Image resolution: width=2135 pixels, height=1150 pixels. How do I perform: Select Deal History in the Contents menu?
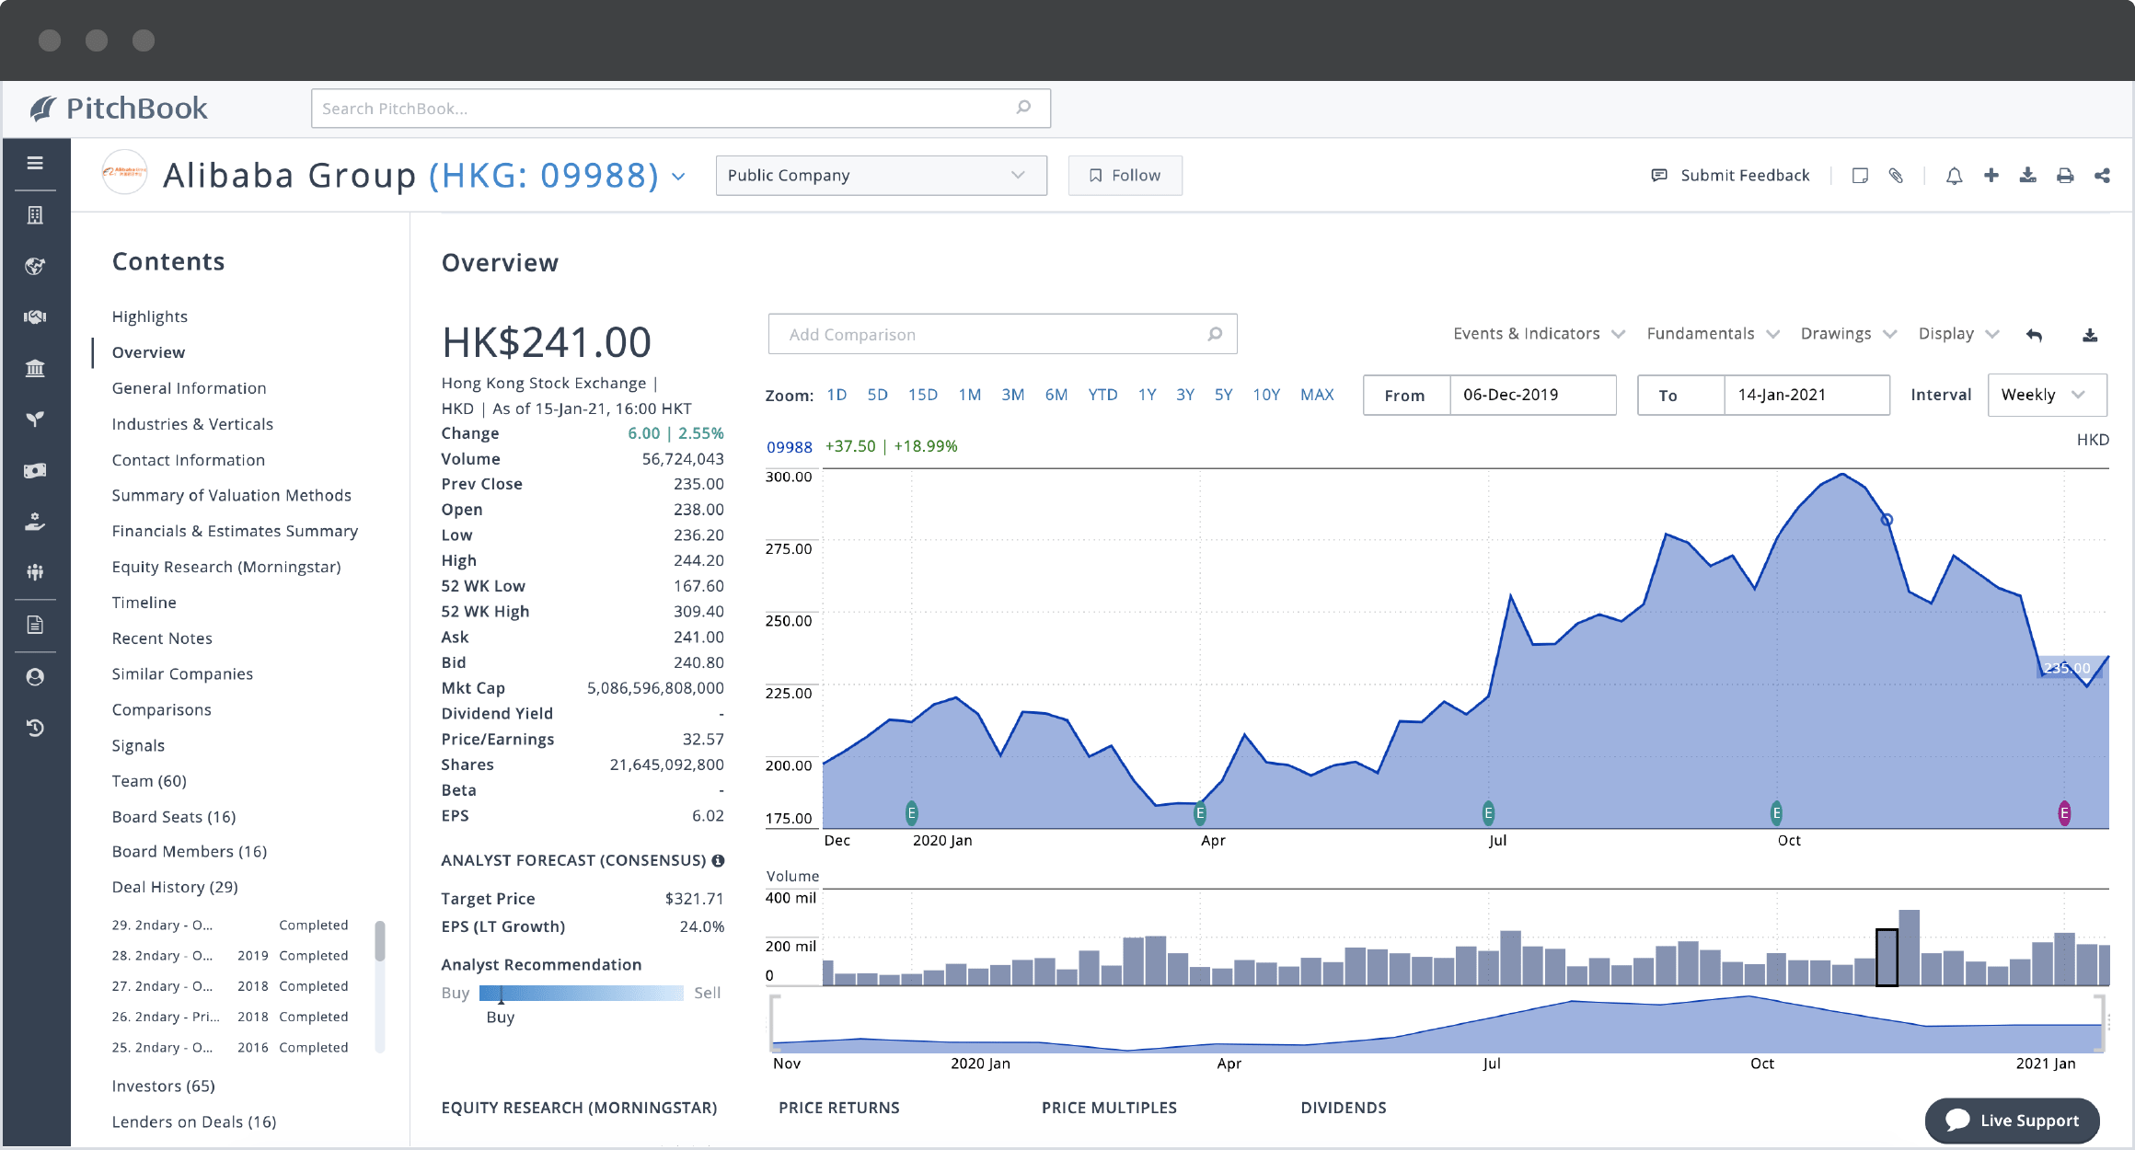pos(175,886)
